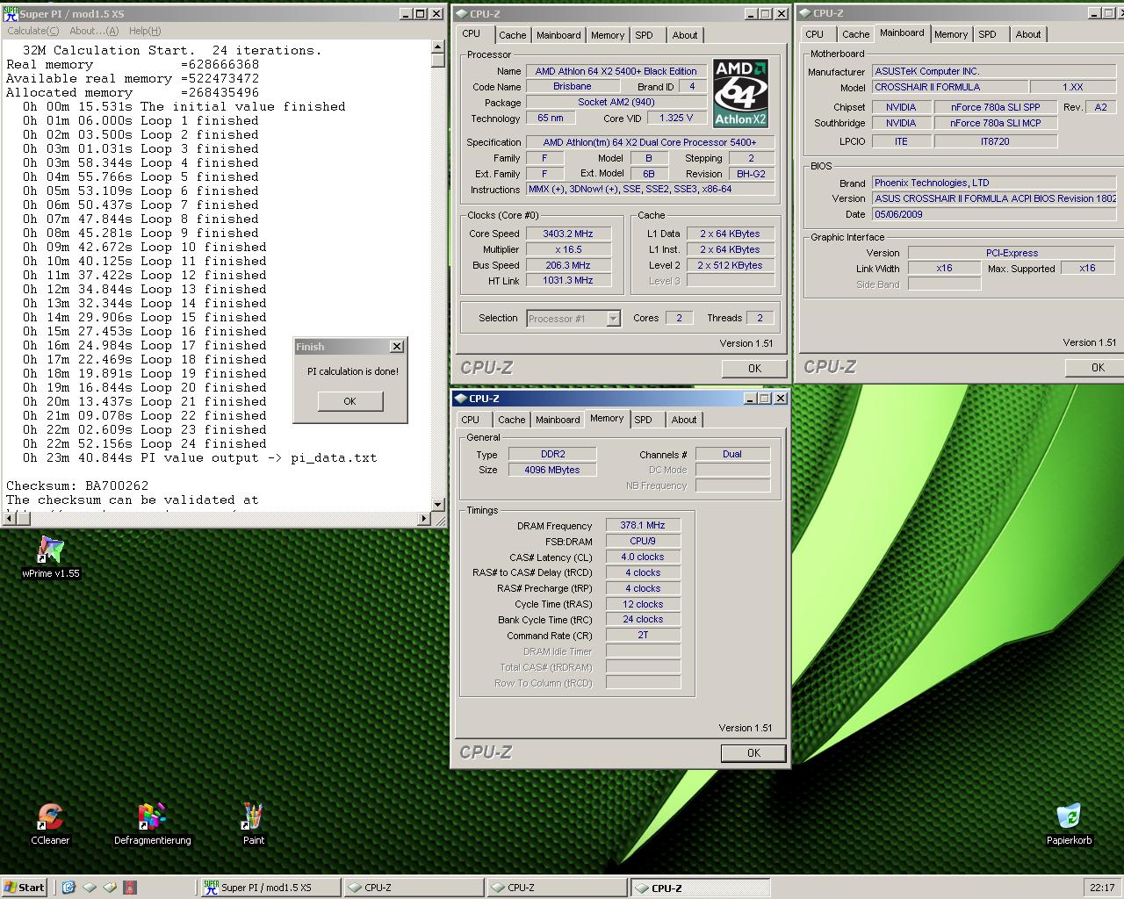Click the third quick launch icon on the taskbar

(110, 888)
